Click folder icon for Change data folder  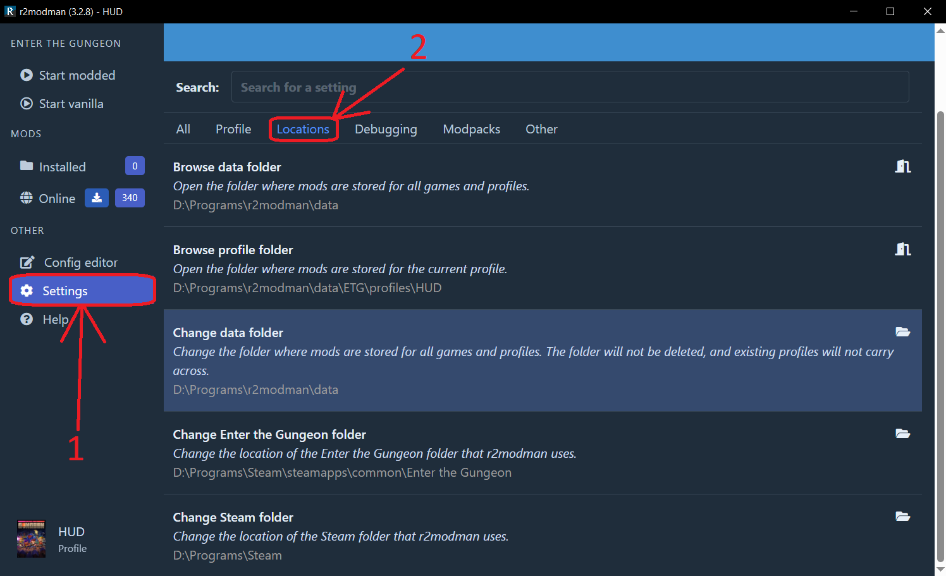pos(903,332)
